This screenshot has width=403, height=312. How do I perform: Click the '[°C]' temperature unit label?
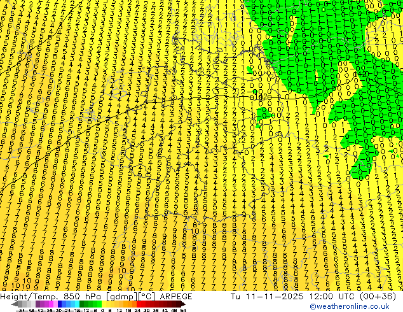(x=147, y=297)
